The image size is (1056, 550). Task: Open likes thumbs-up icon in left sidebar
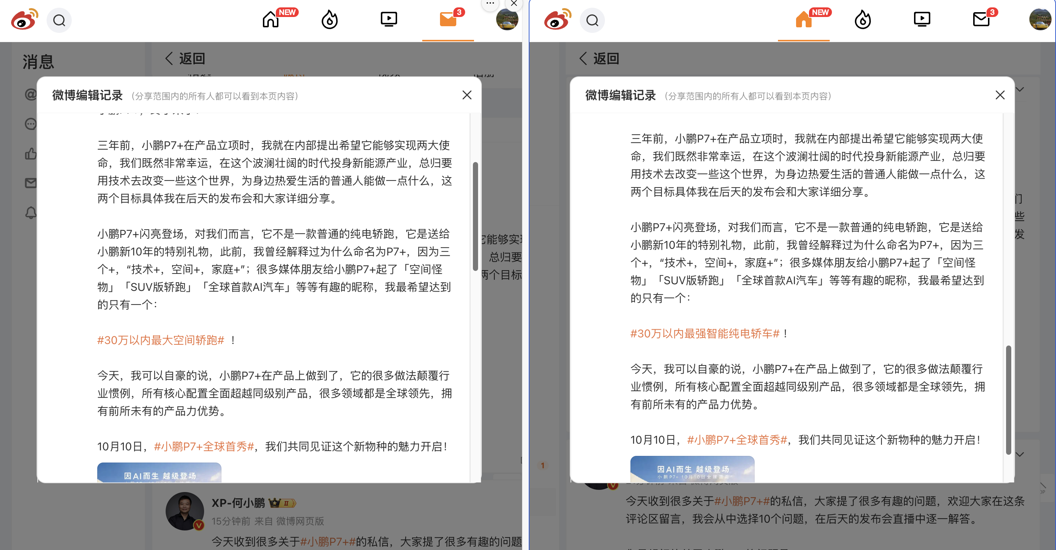31,154
